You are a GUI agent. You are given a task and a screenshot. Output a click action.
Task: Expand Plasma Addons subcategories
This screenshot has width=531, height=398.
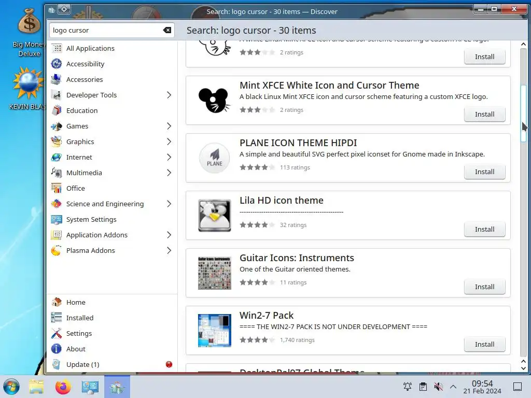(x=169, y=251)
